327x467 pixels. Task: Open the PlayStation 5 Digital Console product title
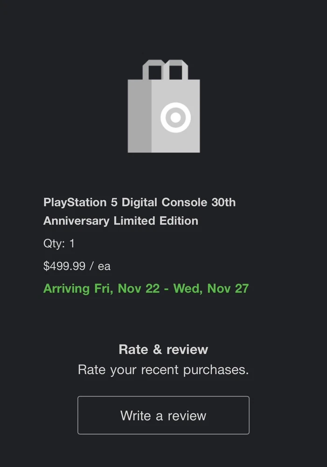click(x=139, y=203)
